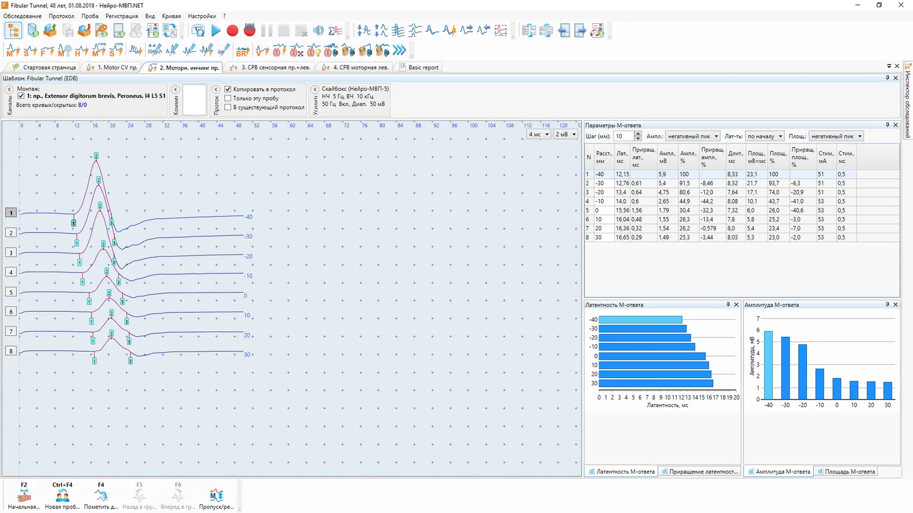This screenshot has width=913, height=513.
Task: Toggle the 'Копировать в протокол' checkbox
Action: tap(228, 89)
